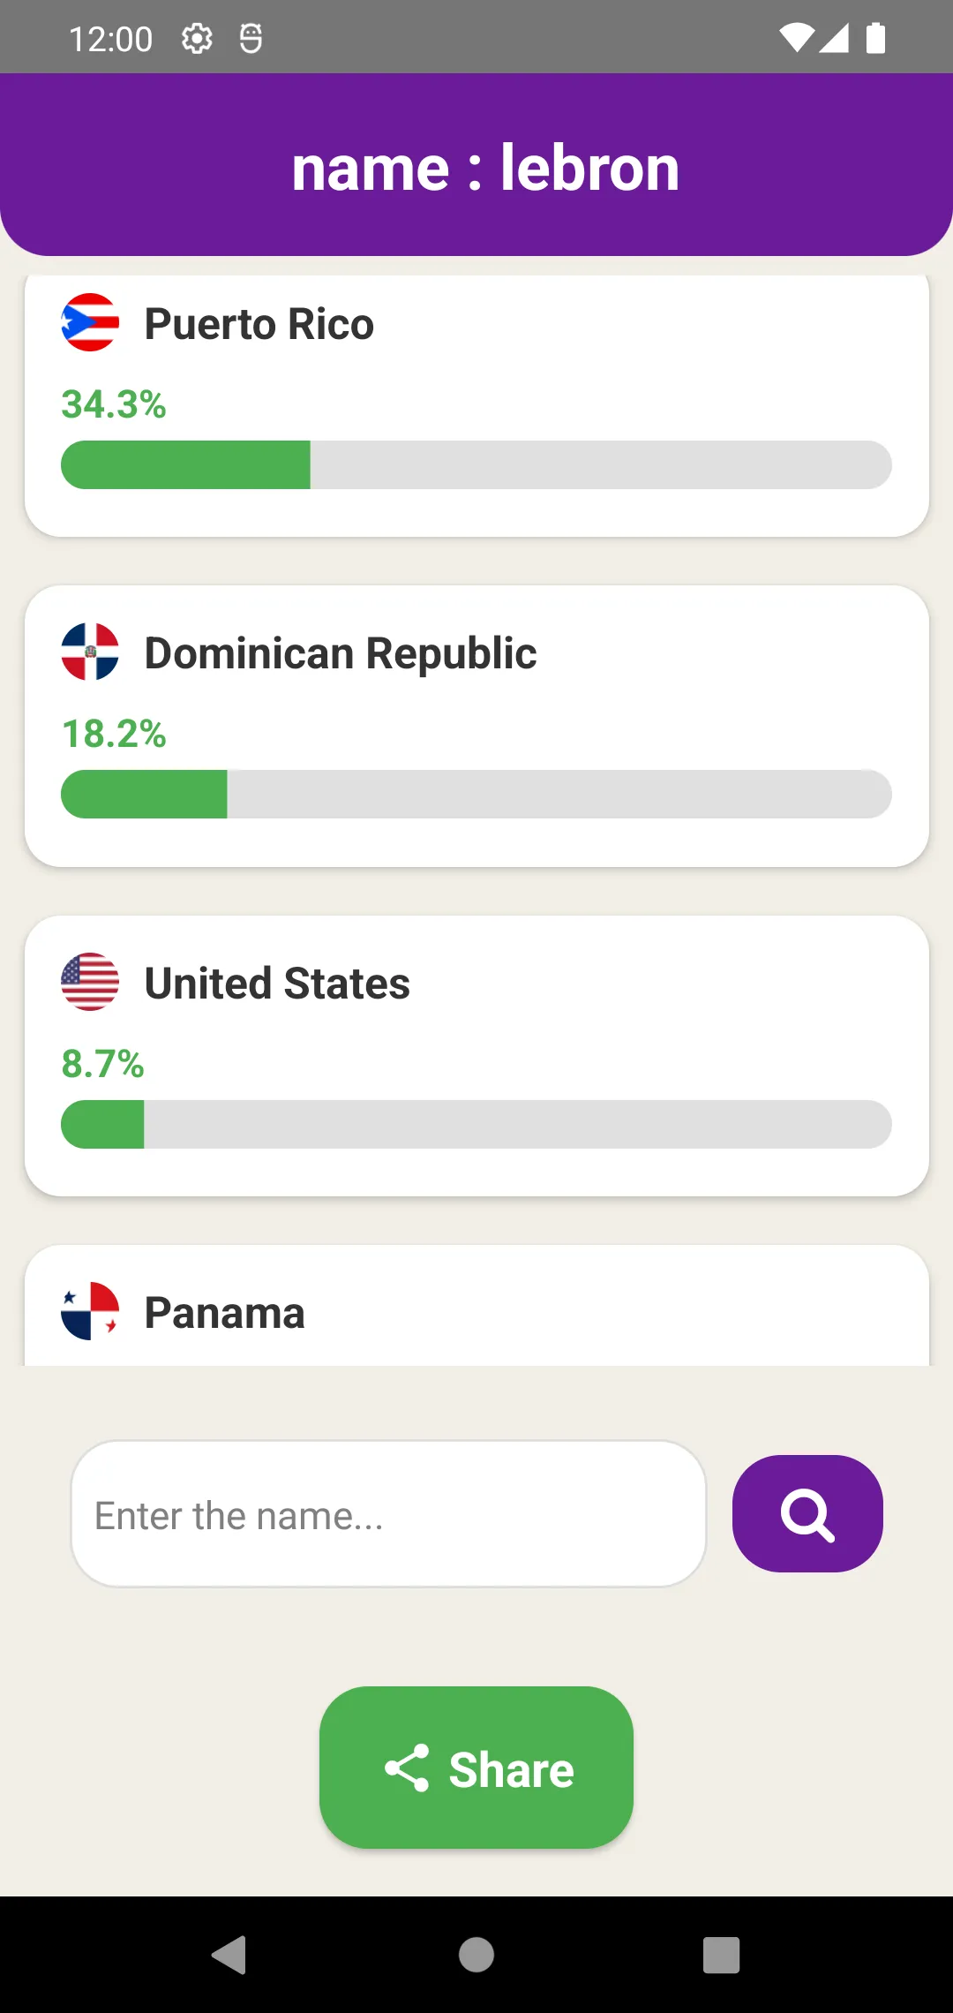Click the Share text label
953x2013 pixels.
pos(512,1770)
